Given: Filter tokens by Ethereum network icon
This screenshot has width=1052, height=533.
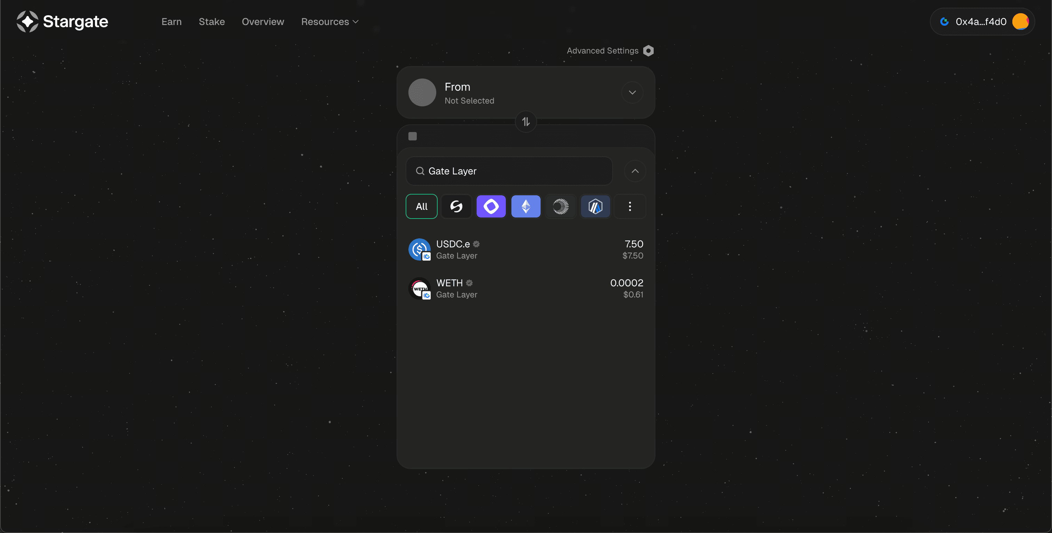Looking at the screenshot, I should (526, 206).
